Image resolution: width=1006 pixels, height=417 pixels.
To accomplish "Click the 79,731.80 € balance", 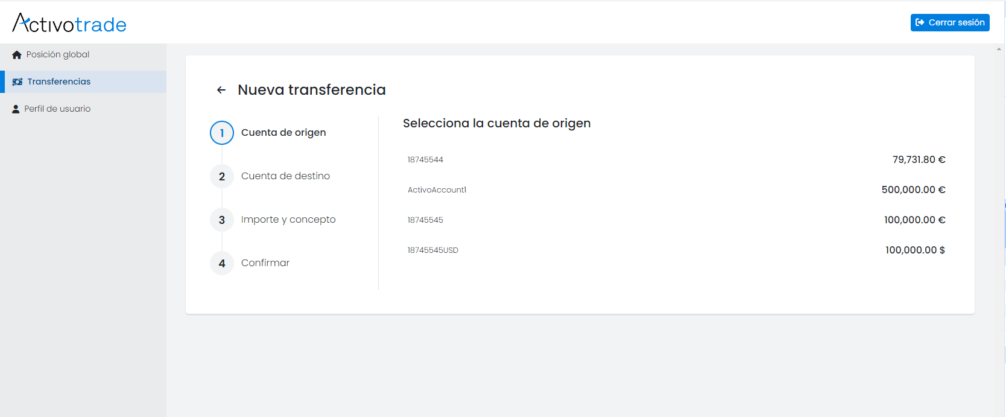I will [919, 159].
